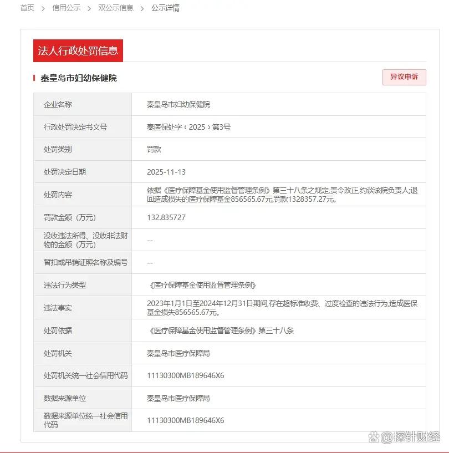Go to 双公示信息 in the breadcrumb
This screenshot has width=449, height=453.
click(x=116, y=8)
